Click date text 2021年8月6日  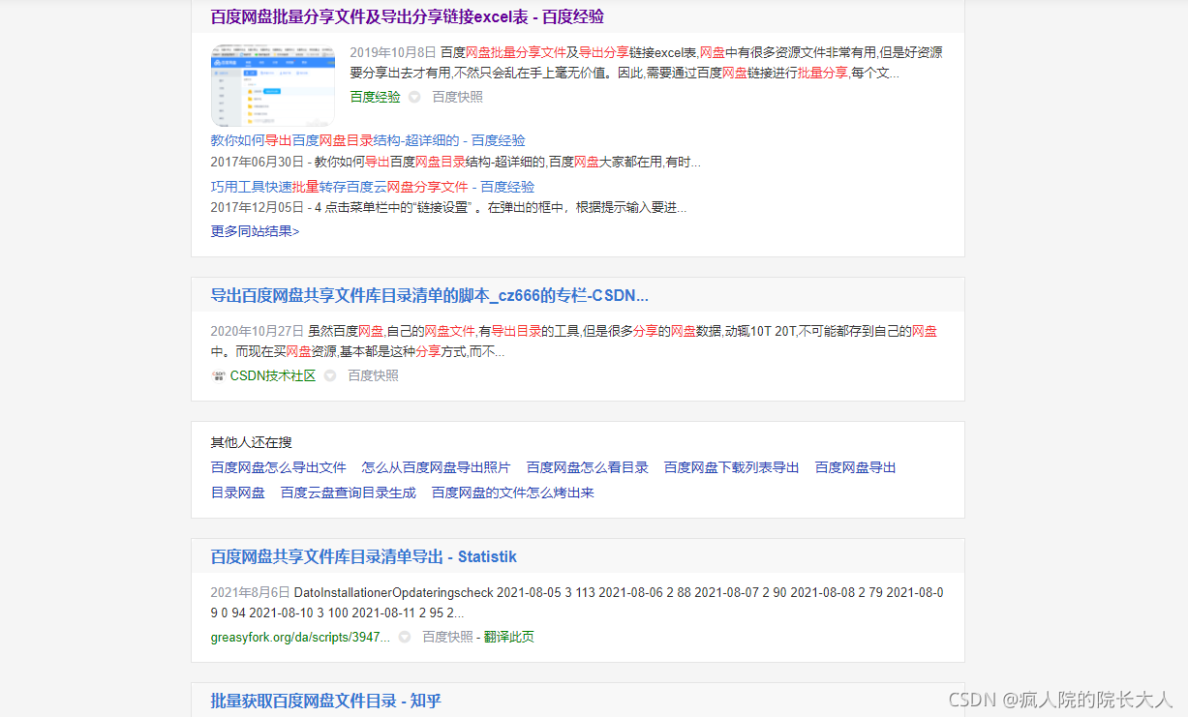coord(251,592)
